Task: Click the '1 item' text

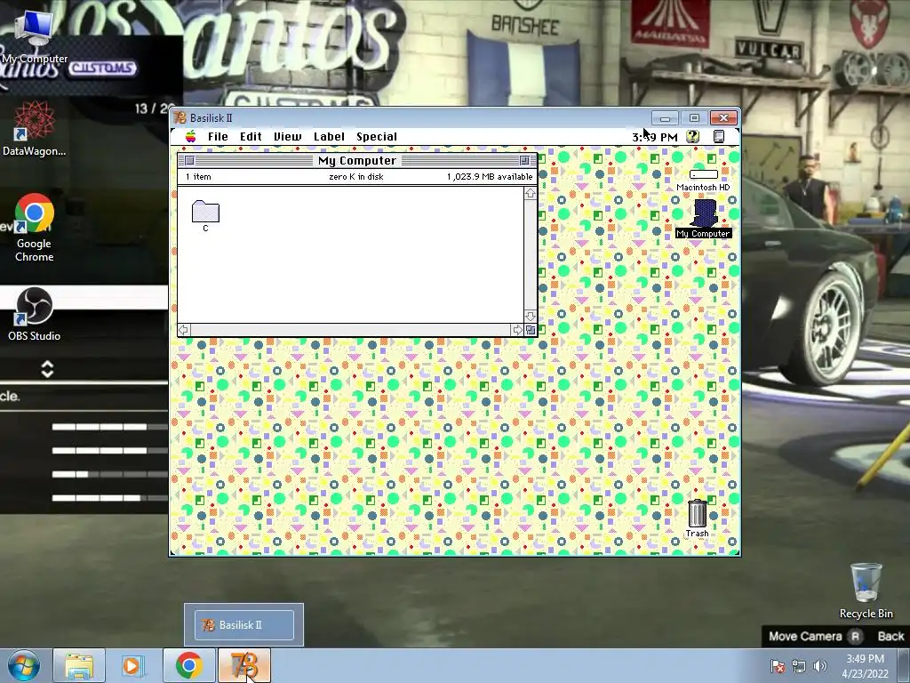Action: click(198, 177)
